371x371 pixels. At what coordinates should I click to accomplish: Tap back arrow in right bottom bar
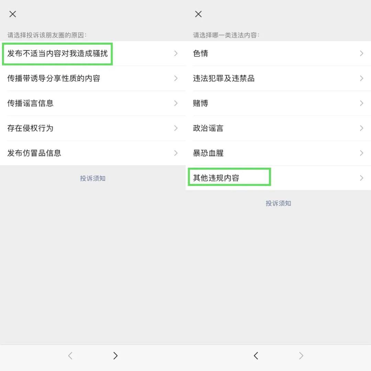point(256,356)
